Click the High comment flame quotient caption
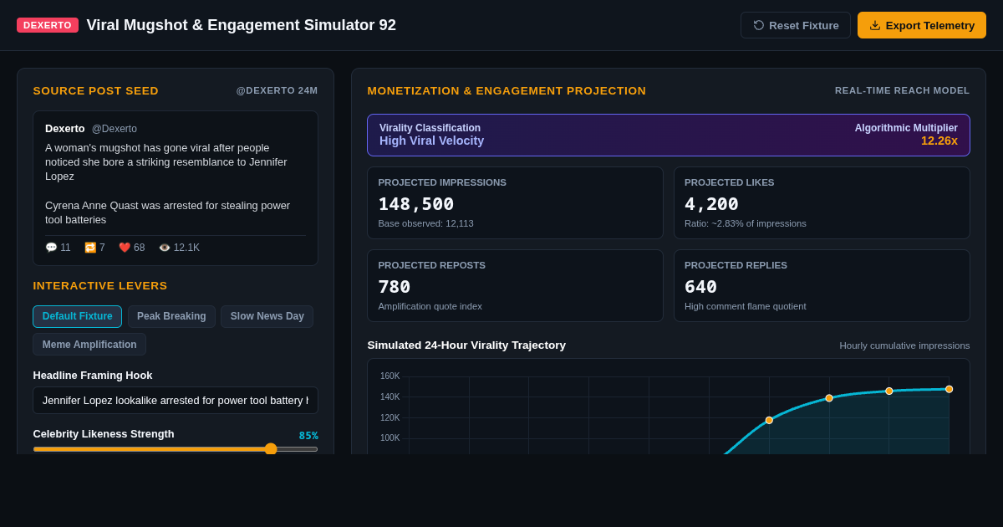Viewport: 1003px width, 527px height. point(746,306)
